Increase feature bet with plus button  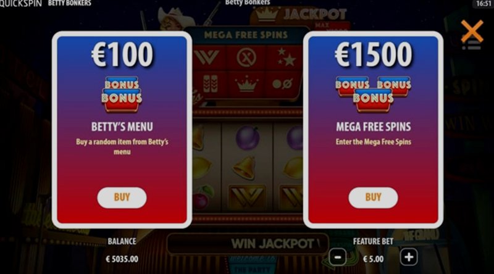[409, 257]
